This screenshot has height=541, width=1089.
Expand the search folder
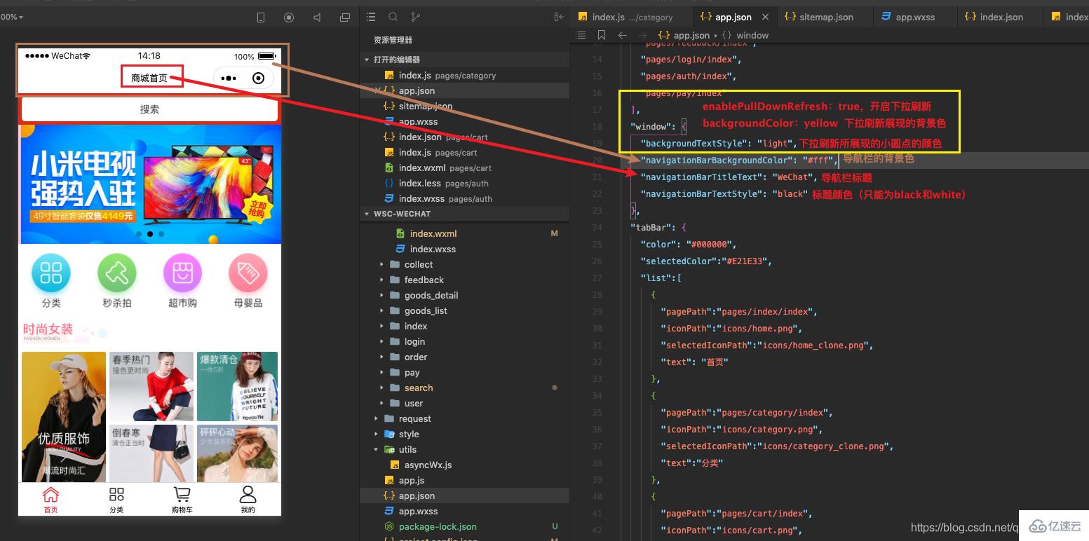pos(381,388)
